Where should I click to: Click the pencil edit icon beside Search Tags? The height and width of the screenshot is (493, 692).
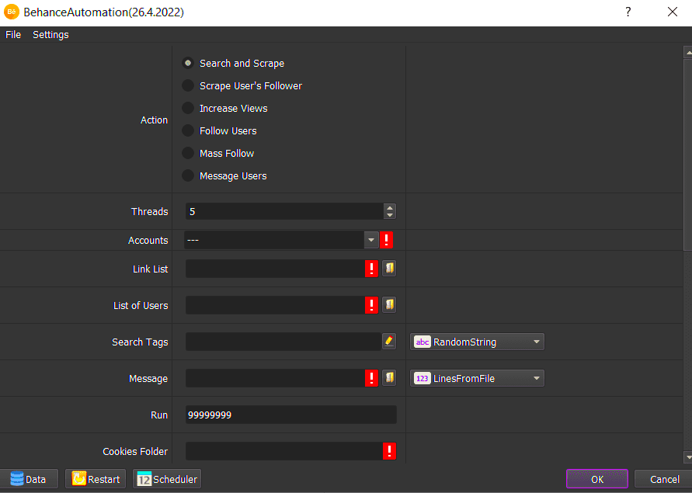click(389, 342)
